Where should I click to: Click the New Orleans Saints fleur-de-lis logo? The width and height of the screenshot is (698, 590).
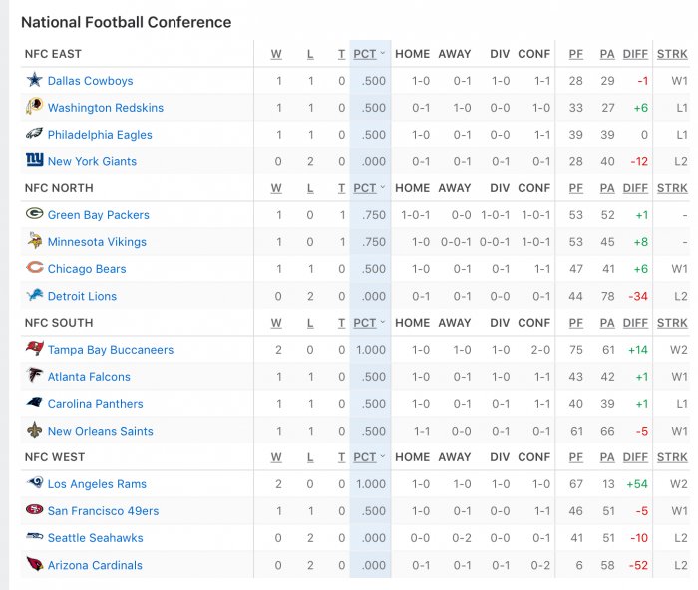point(34,430)
